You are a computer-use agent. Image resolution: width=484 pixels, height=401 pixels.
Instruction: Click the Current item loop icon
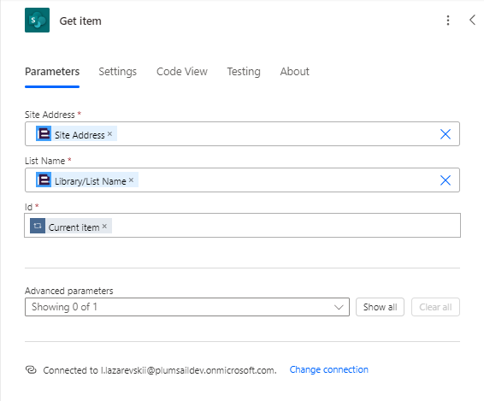click(x=38, y=226)
